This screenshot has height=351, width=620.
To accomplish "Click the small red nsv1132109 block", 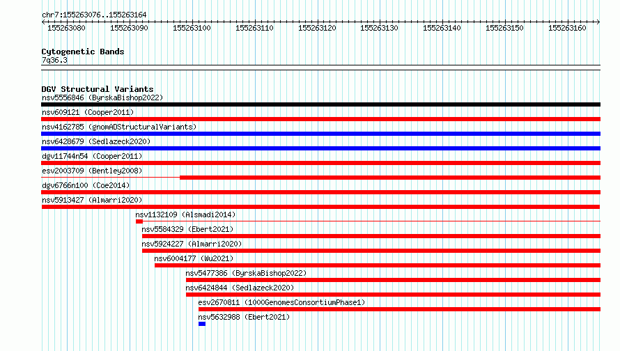I will [139, 221].
